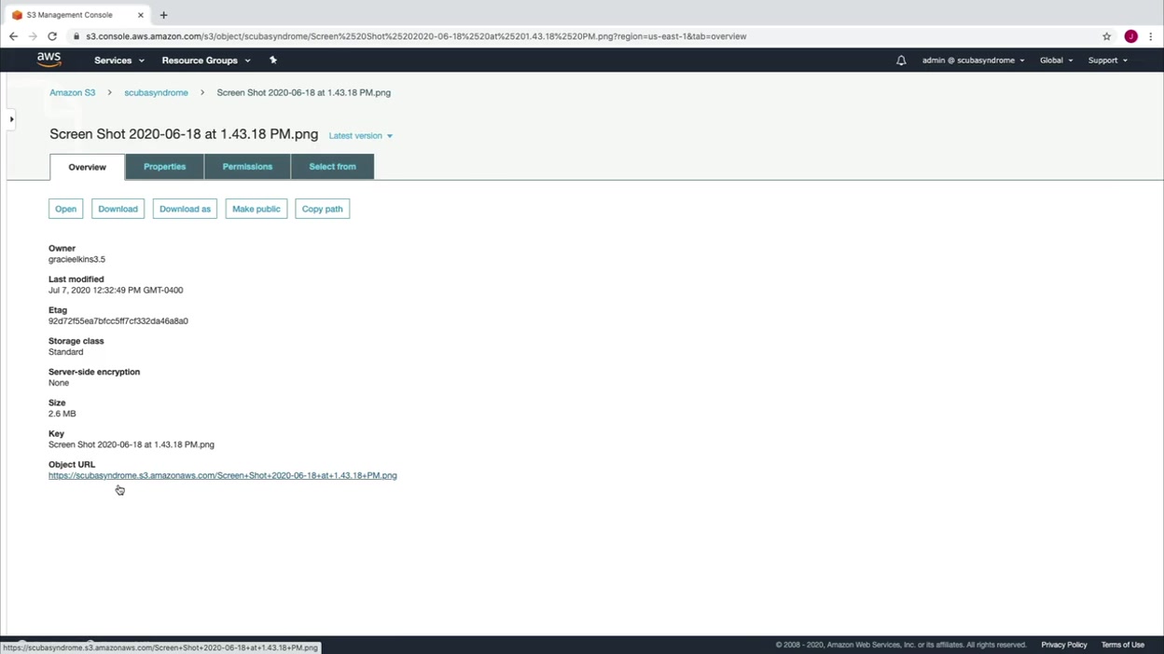Click the browser back arrow
This screenshot has width=1164, height=654.
[x=13, y=36]
